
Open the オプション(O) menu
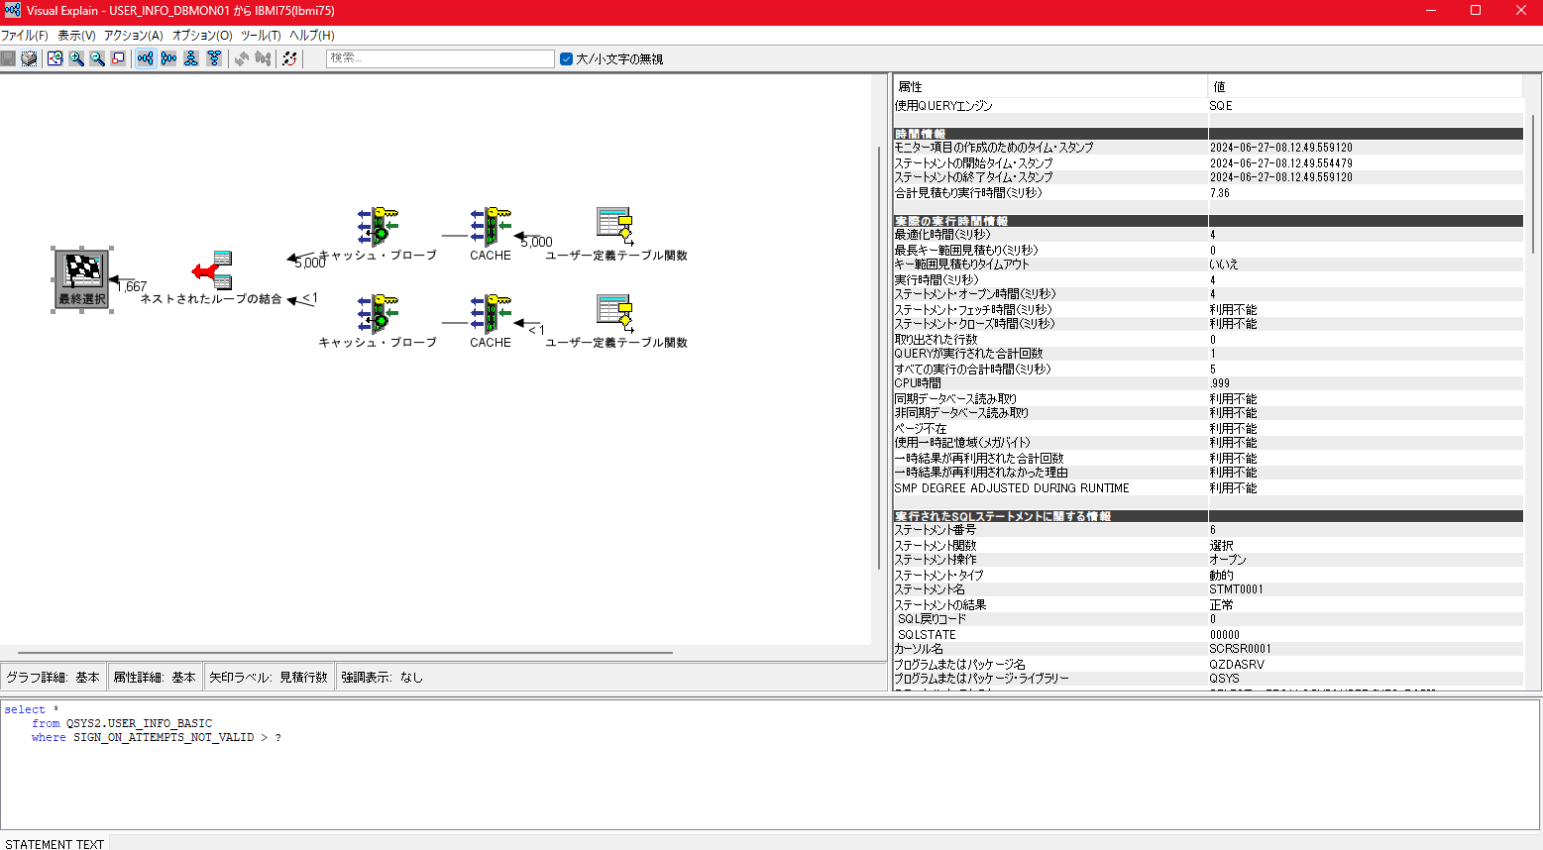click(x=202, y=35)
